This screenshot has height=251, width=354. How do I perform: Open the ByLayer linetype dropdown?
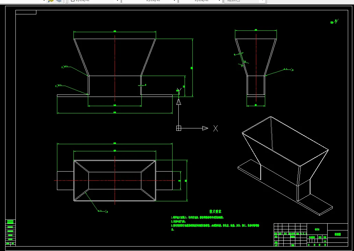pos(150,1)
